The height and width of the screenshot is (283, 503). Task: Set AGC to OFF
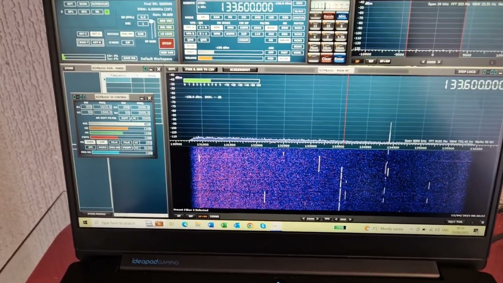click(x=271, y=52)
